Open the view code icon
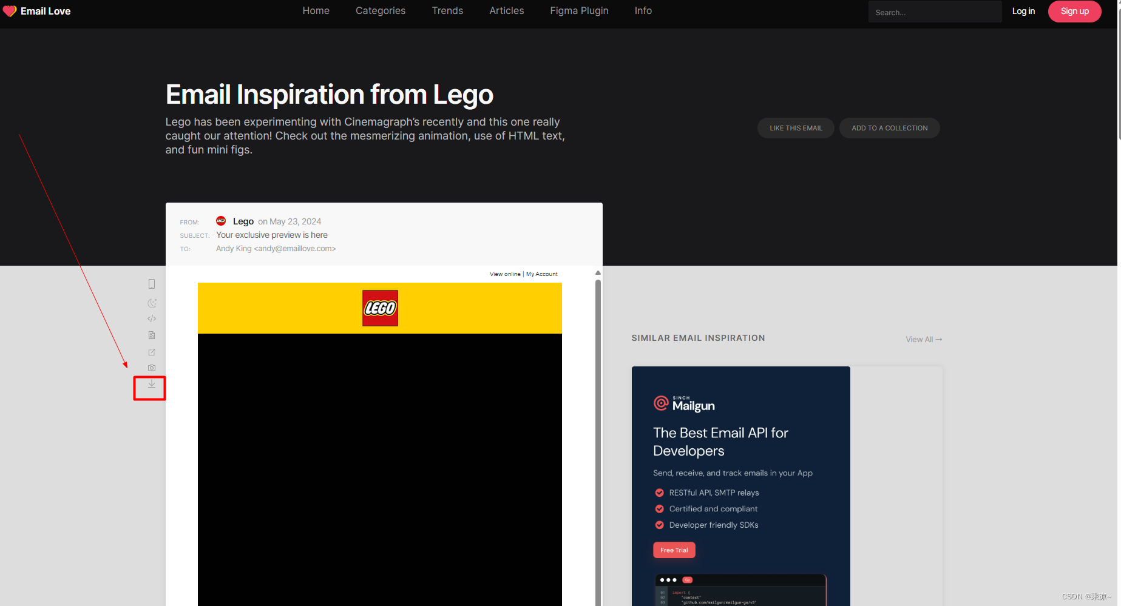Image resolution: width=1121 pixels, height=606 pixels. click(152, 318)
